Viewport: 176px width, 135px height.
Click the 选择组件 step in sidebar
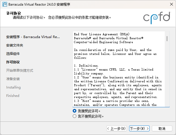(13, 54)
